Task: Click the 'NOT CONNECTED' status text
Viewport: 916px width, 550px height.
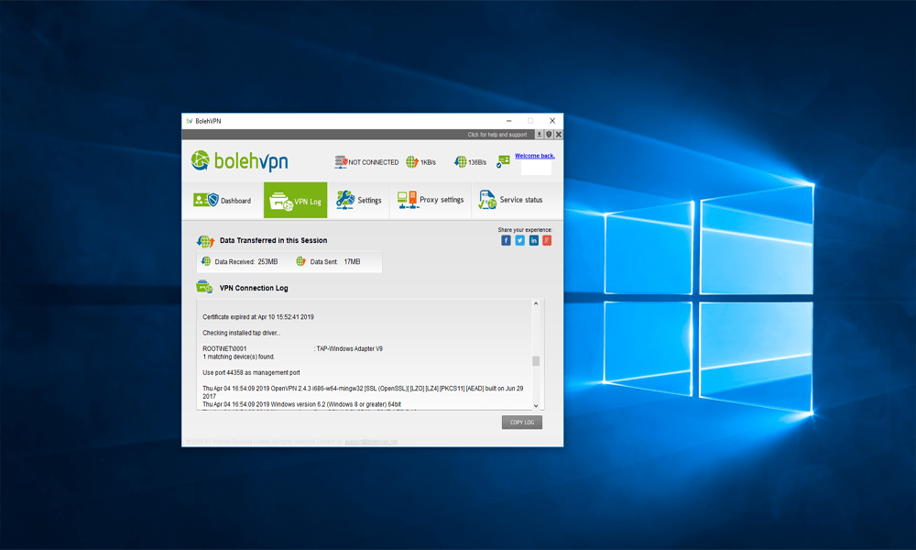Action: point(374,162)
